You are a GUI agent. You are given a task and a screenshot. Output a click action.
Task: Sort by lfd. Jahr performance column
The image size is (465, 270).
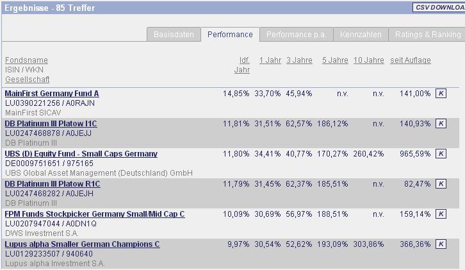click(x=243, y=65)
